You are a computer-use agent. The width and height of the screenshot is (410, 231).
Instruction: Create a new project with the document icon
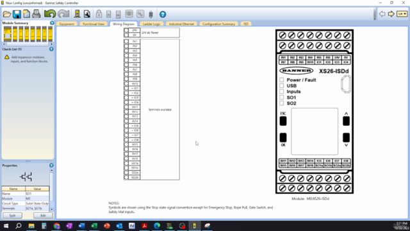coord(26,14)
